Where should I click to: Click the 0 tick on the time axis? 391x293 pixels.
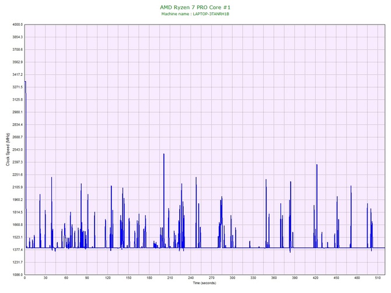coord(25,278)
